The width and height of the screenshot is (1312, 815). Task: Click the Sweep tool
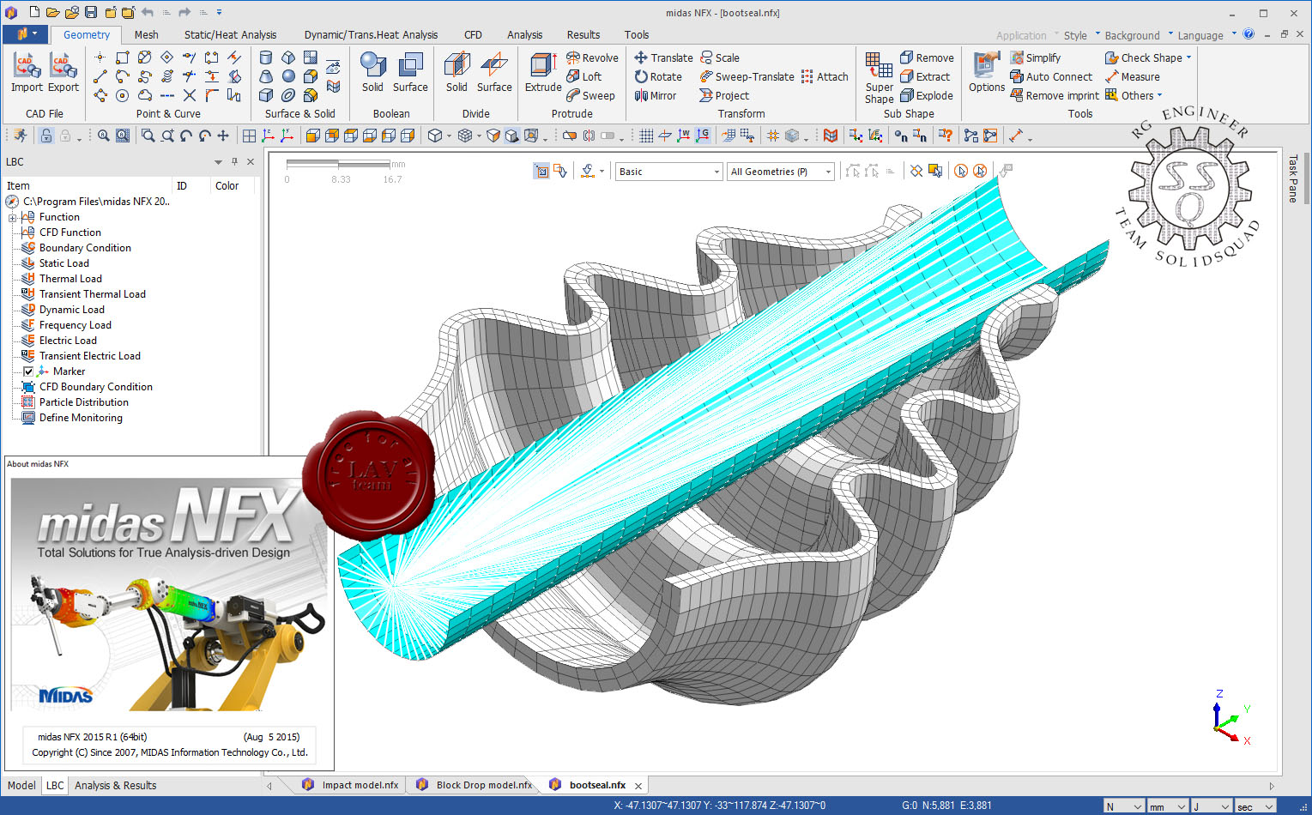point(590,95)
